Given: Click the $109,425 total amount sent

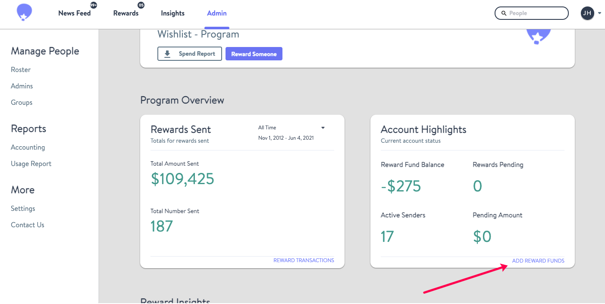Looking at the screenshot, I should pos(182,179).
